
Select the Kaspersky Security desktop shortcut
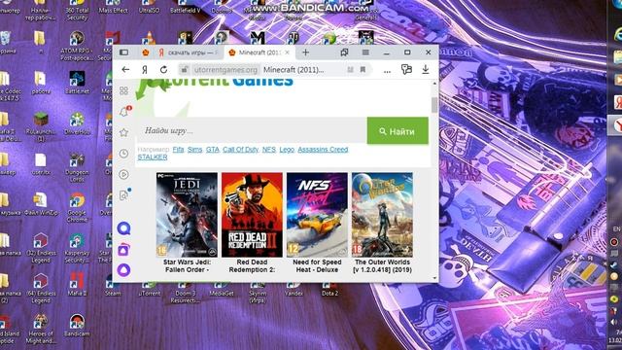click(77, 249)
